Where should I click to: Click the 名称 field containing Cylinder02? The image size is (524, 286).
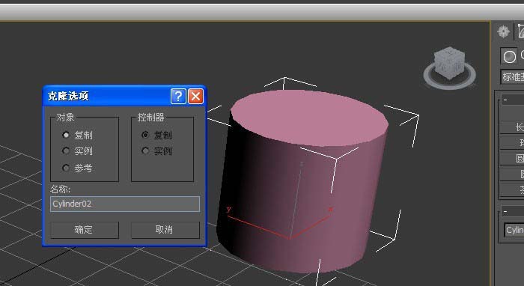coord(125,204)
